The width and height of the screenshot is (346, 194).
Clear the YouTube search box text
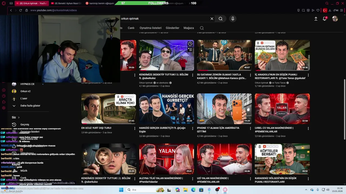[212, 19]
